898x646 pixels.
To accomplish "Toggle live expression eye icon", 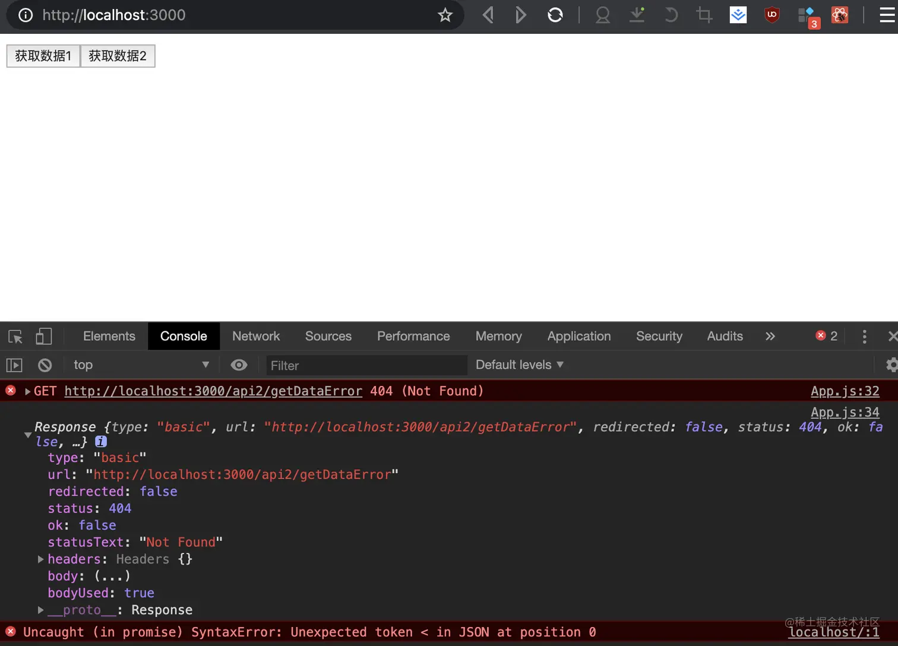I will [x=239, y=365].
